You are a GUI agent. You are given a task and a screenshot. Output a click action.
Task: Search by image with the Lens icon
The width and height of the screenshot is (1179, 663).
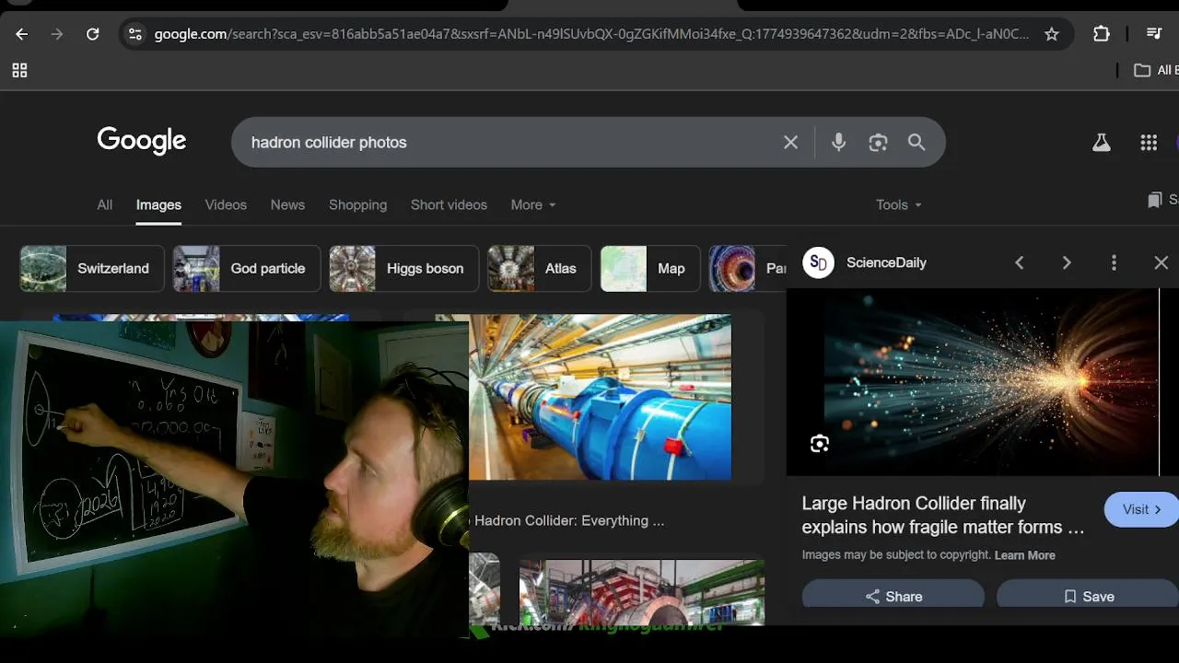pyautogui.click(x=878, y=142)
